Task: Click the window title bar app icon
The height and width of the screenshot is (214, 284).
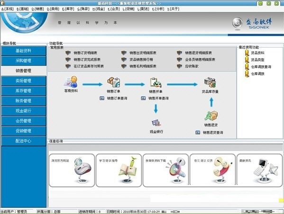Action: click(2, 3)
